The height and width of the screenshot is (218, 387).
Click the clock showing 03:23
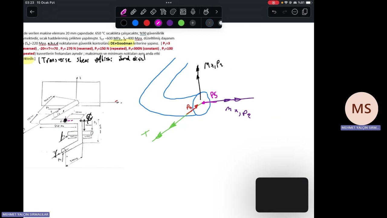[x=29, y=2]
